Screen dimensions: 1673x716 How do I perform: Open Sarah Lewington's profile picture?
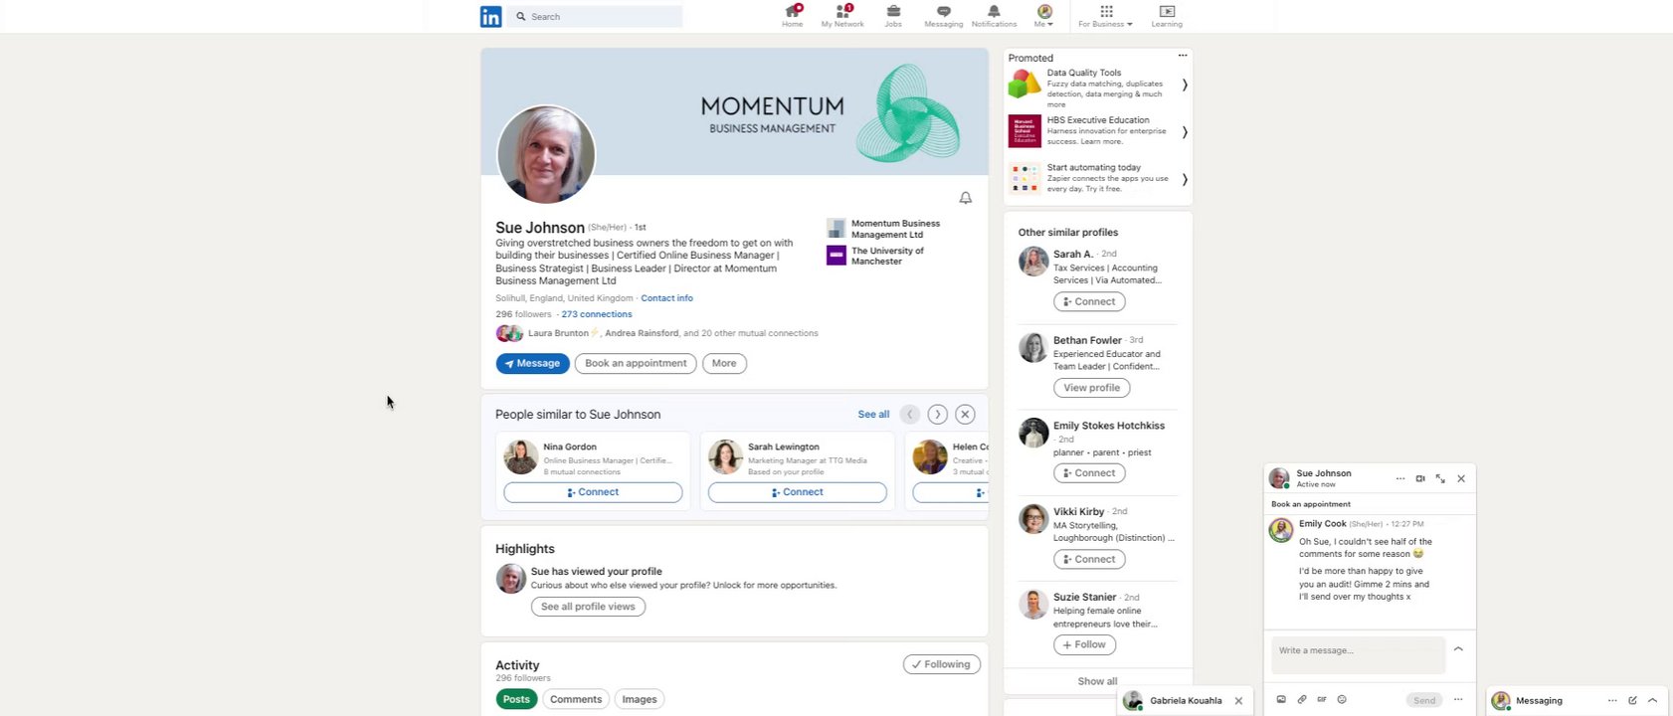pyautogui.click(x=725, y=456)
